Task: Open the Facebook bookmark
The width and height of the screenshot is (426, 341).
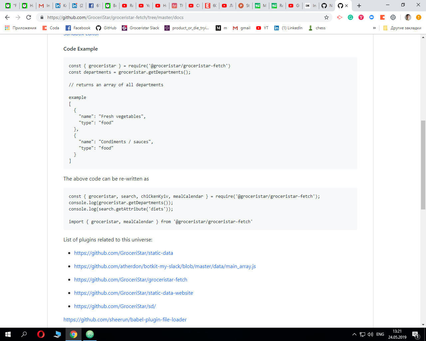Action: pos(78,28)
